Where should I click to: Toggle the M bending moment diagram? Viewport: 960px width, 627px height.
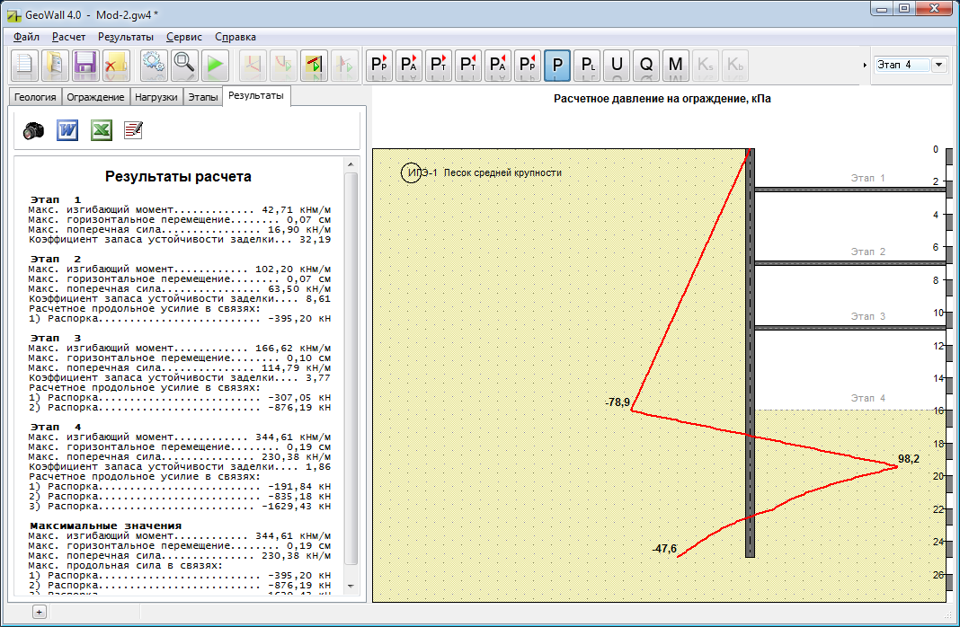click(x=676, y=65)
